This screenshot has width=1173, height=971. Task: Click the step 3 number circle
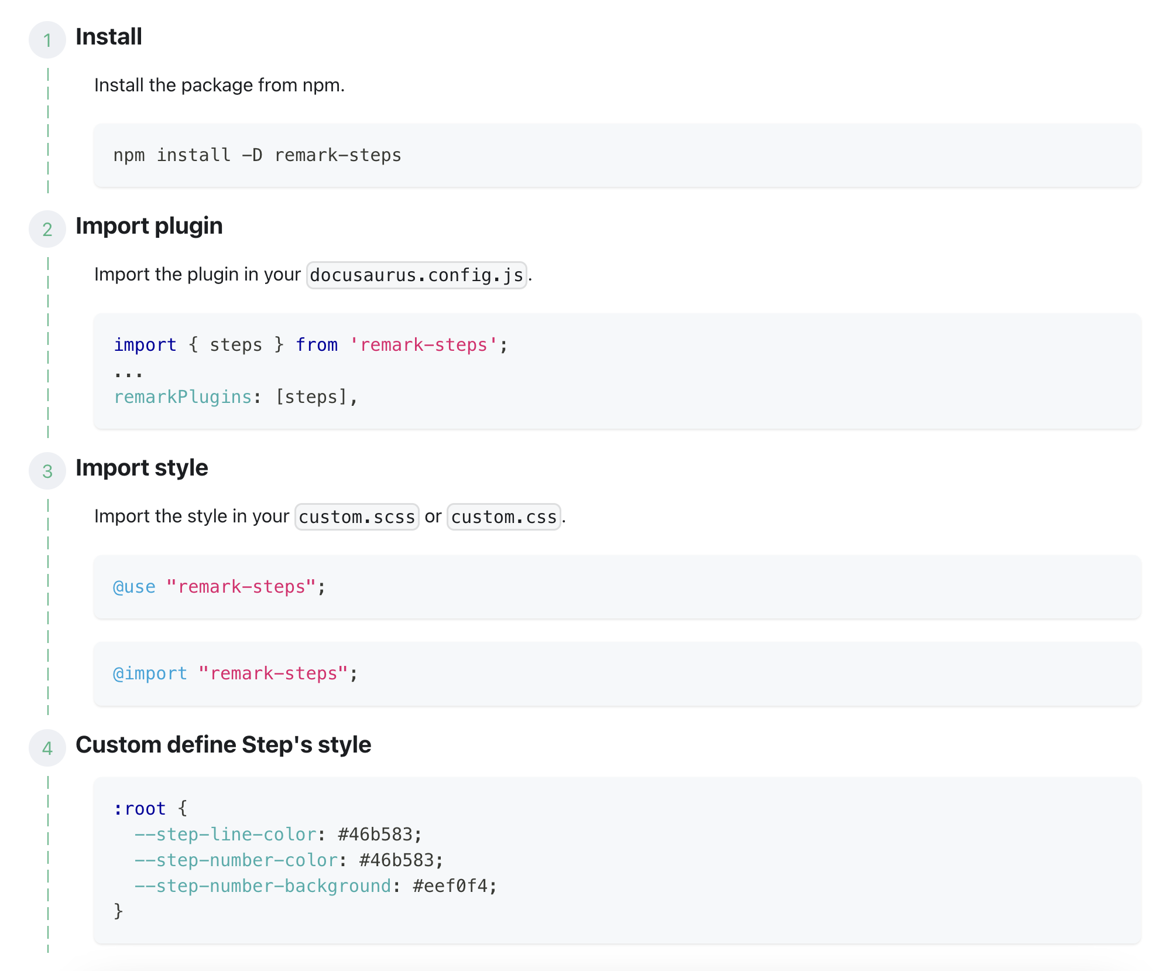coord(47,471)
